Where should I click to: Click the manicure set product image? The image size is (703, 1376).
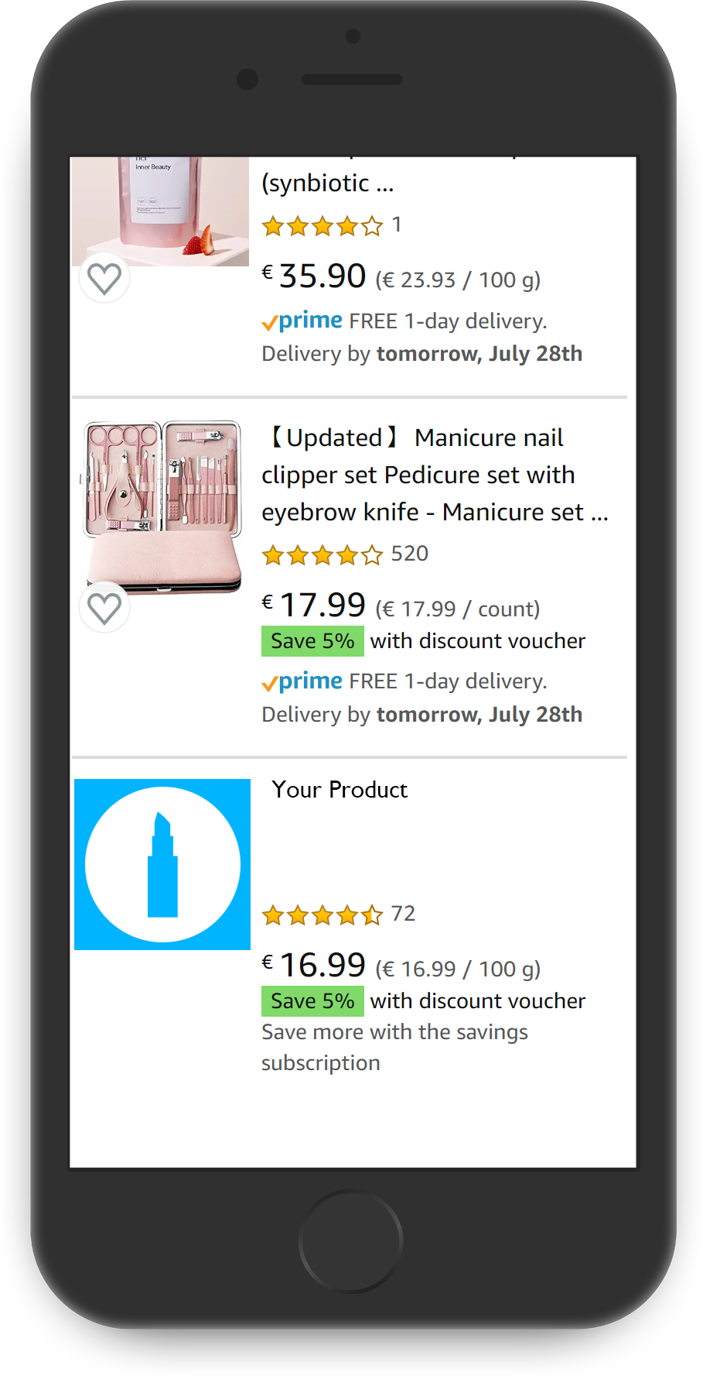(162, 507)
